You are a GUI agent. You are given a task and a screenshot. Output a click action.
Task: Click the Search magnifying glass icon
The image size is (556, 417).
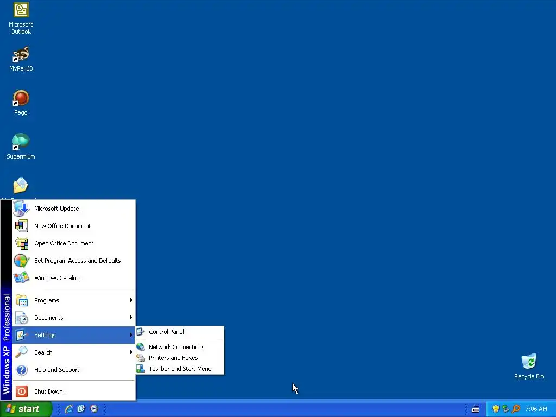[x=21, y=352]
